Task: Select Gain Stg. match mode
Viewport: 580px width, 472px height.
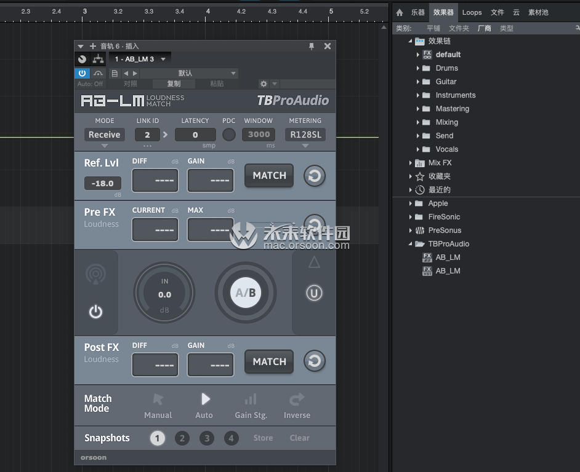Action: (x=251, y=406)
